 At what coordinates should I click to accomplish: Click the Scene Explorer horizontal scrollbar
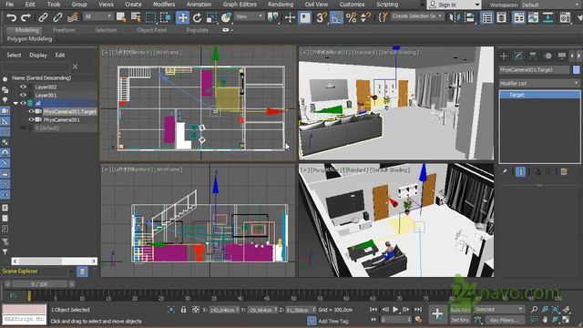(x=55, y=261)
